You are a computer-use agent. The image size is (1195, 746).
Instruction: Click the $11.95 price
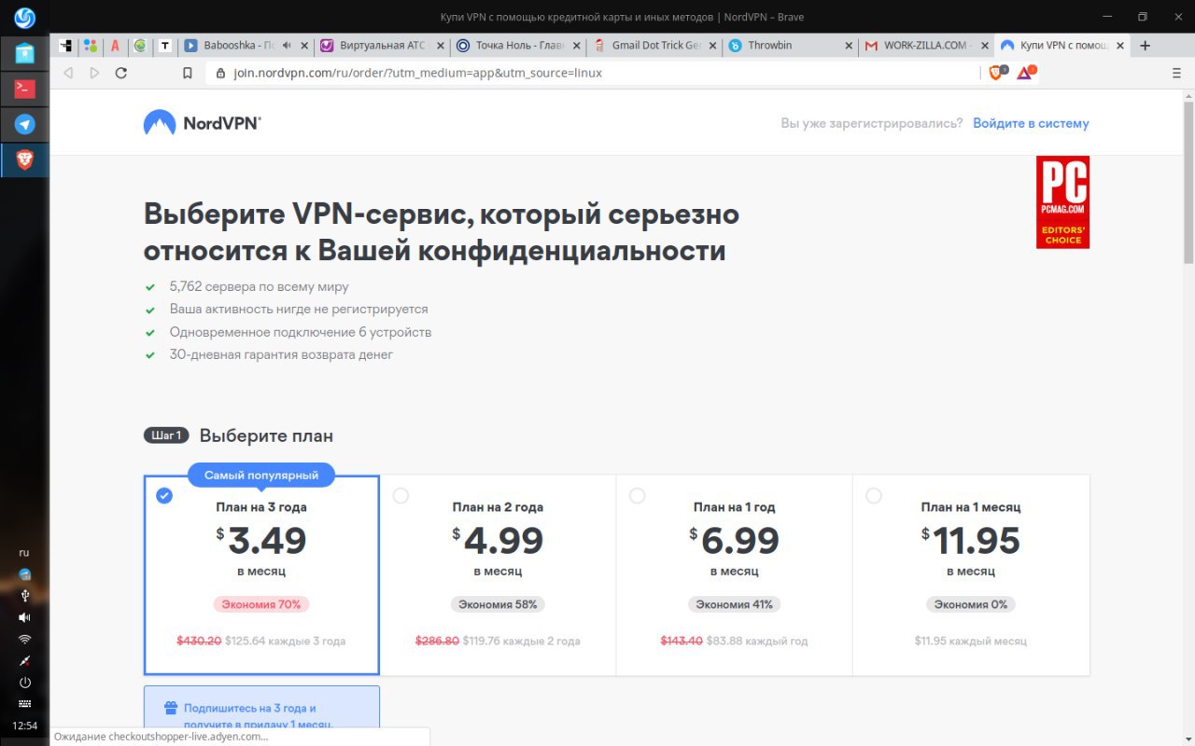tap(971, 540)
